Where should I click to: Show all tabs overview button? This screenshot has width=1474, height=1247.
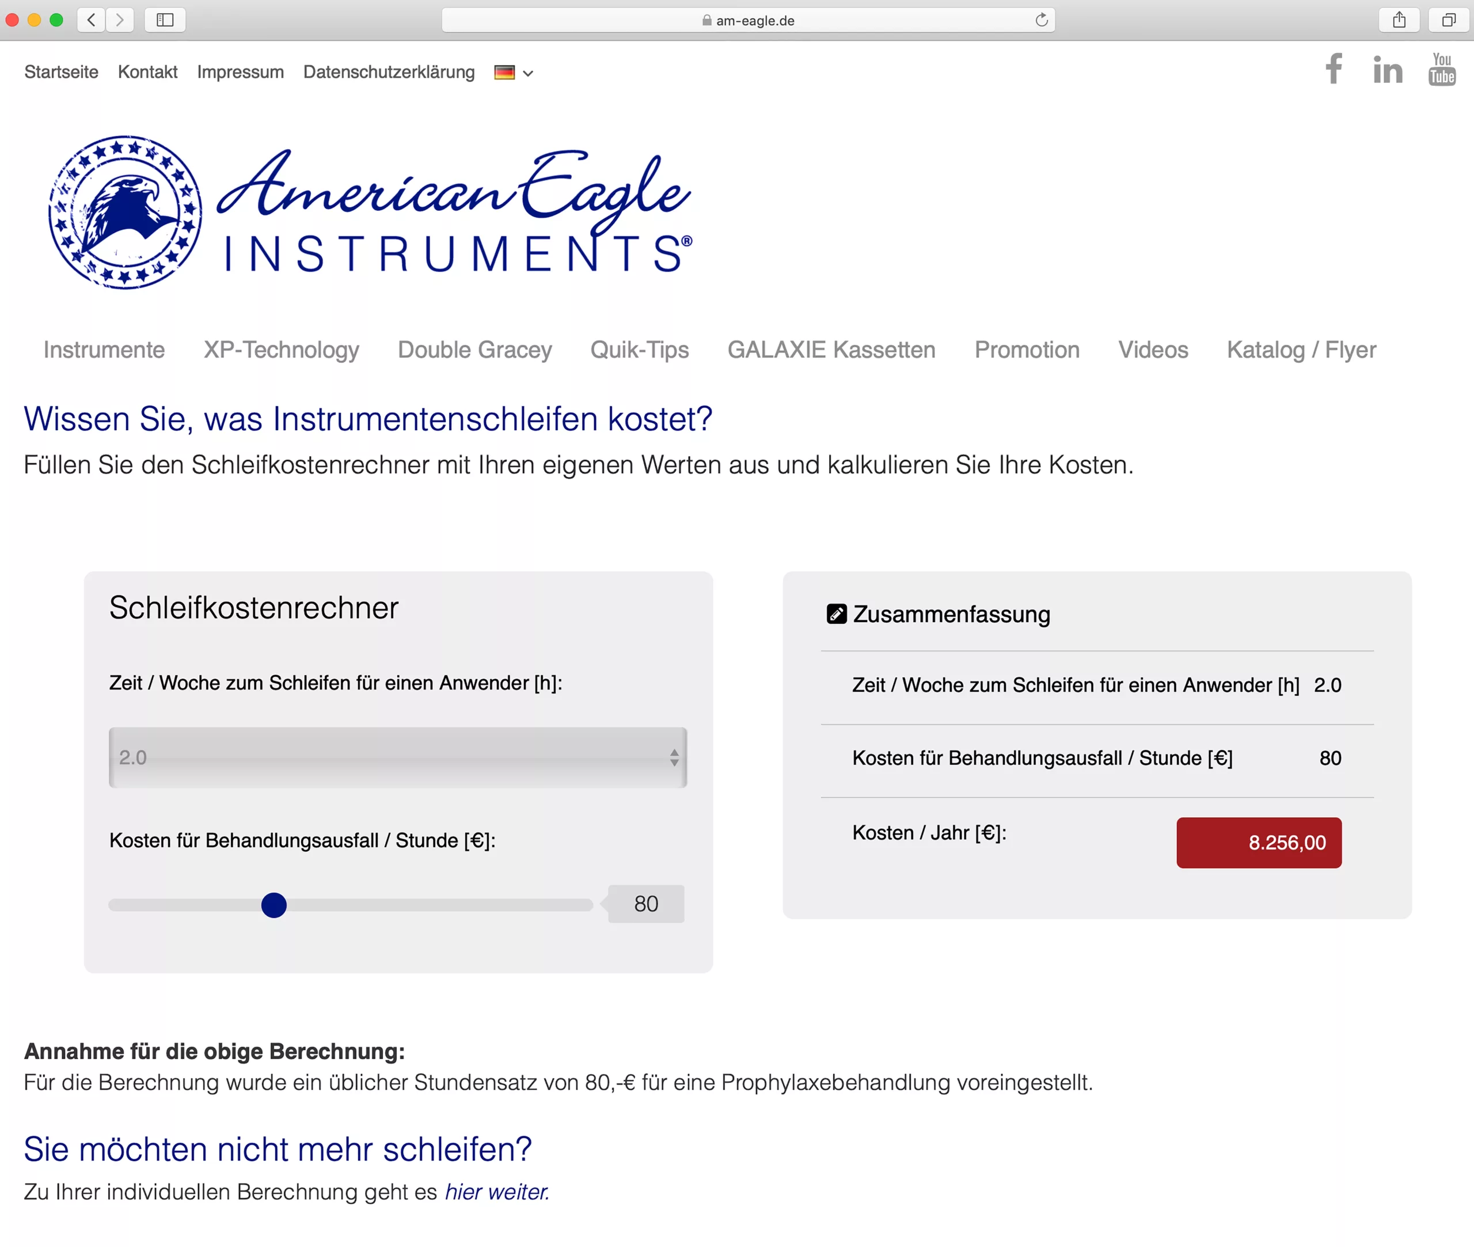1449,20
